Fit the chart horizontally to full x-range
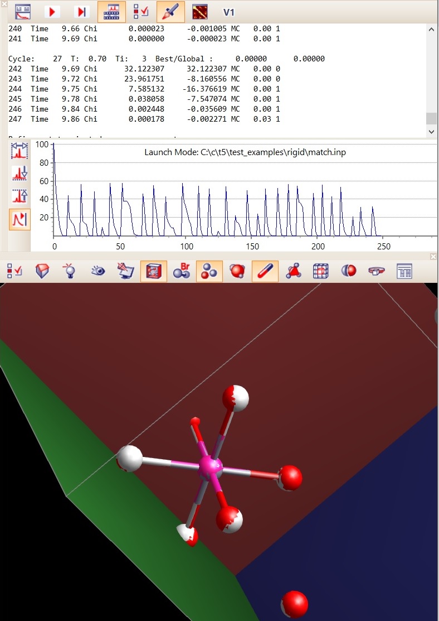439x621 pixels. point(19,151)
